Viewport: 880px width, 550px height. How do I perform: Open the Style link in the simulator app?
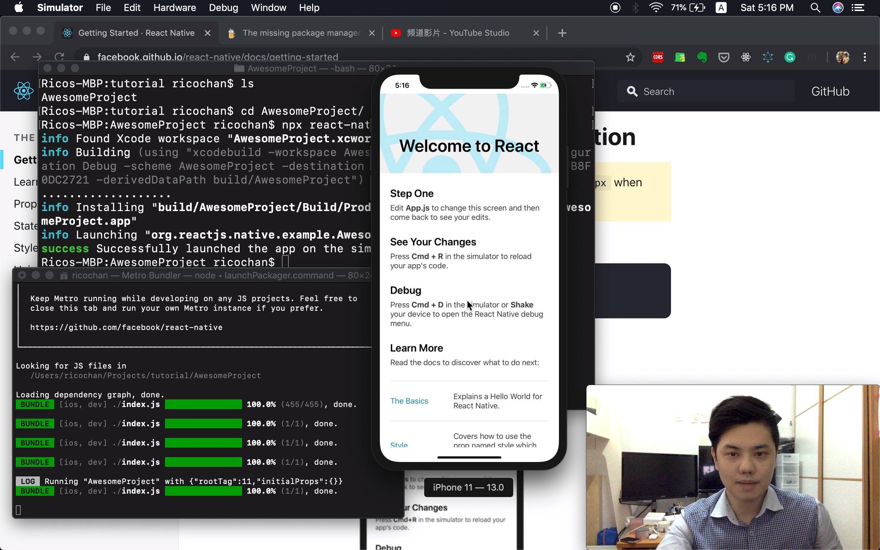[x=399, y=444]
